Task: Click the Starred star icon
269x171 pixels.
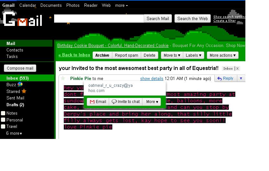Action: click(x=24, y=91)
